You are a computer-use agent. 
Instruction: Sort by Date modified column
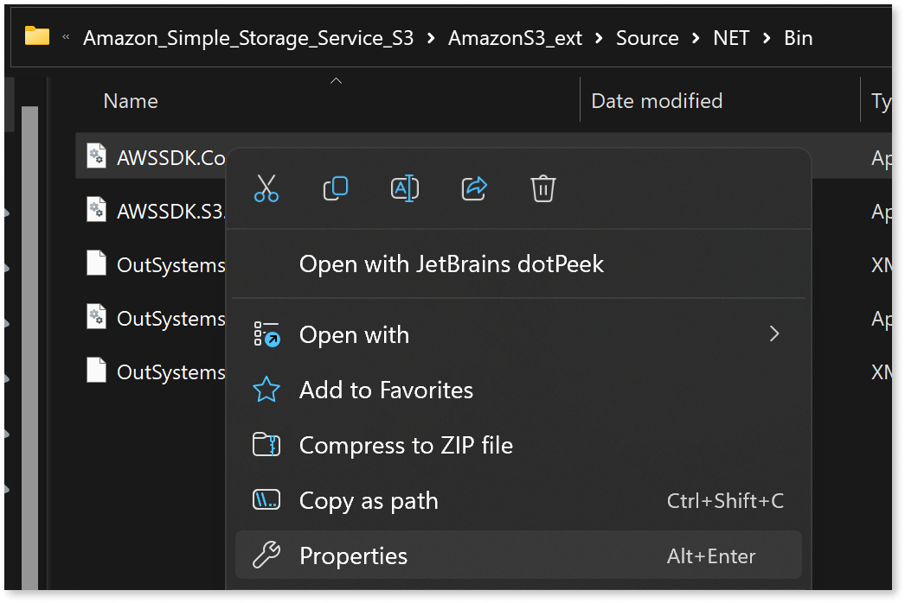657,101
